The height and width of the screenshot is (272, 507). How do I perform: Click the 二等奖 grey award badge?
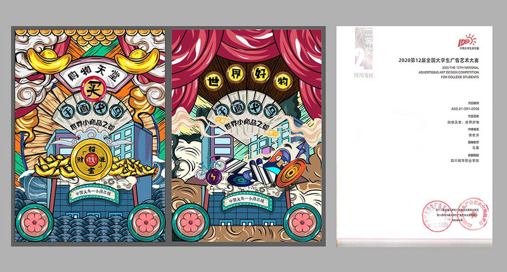click(364, 49)
